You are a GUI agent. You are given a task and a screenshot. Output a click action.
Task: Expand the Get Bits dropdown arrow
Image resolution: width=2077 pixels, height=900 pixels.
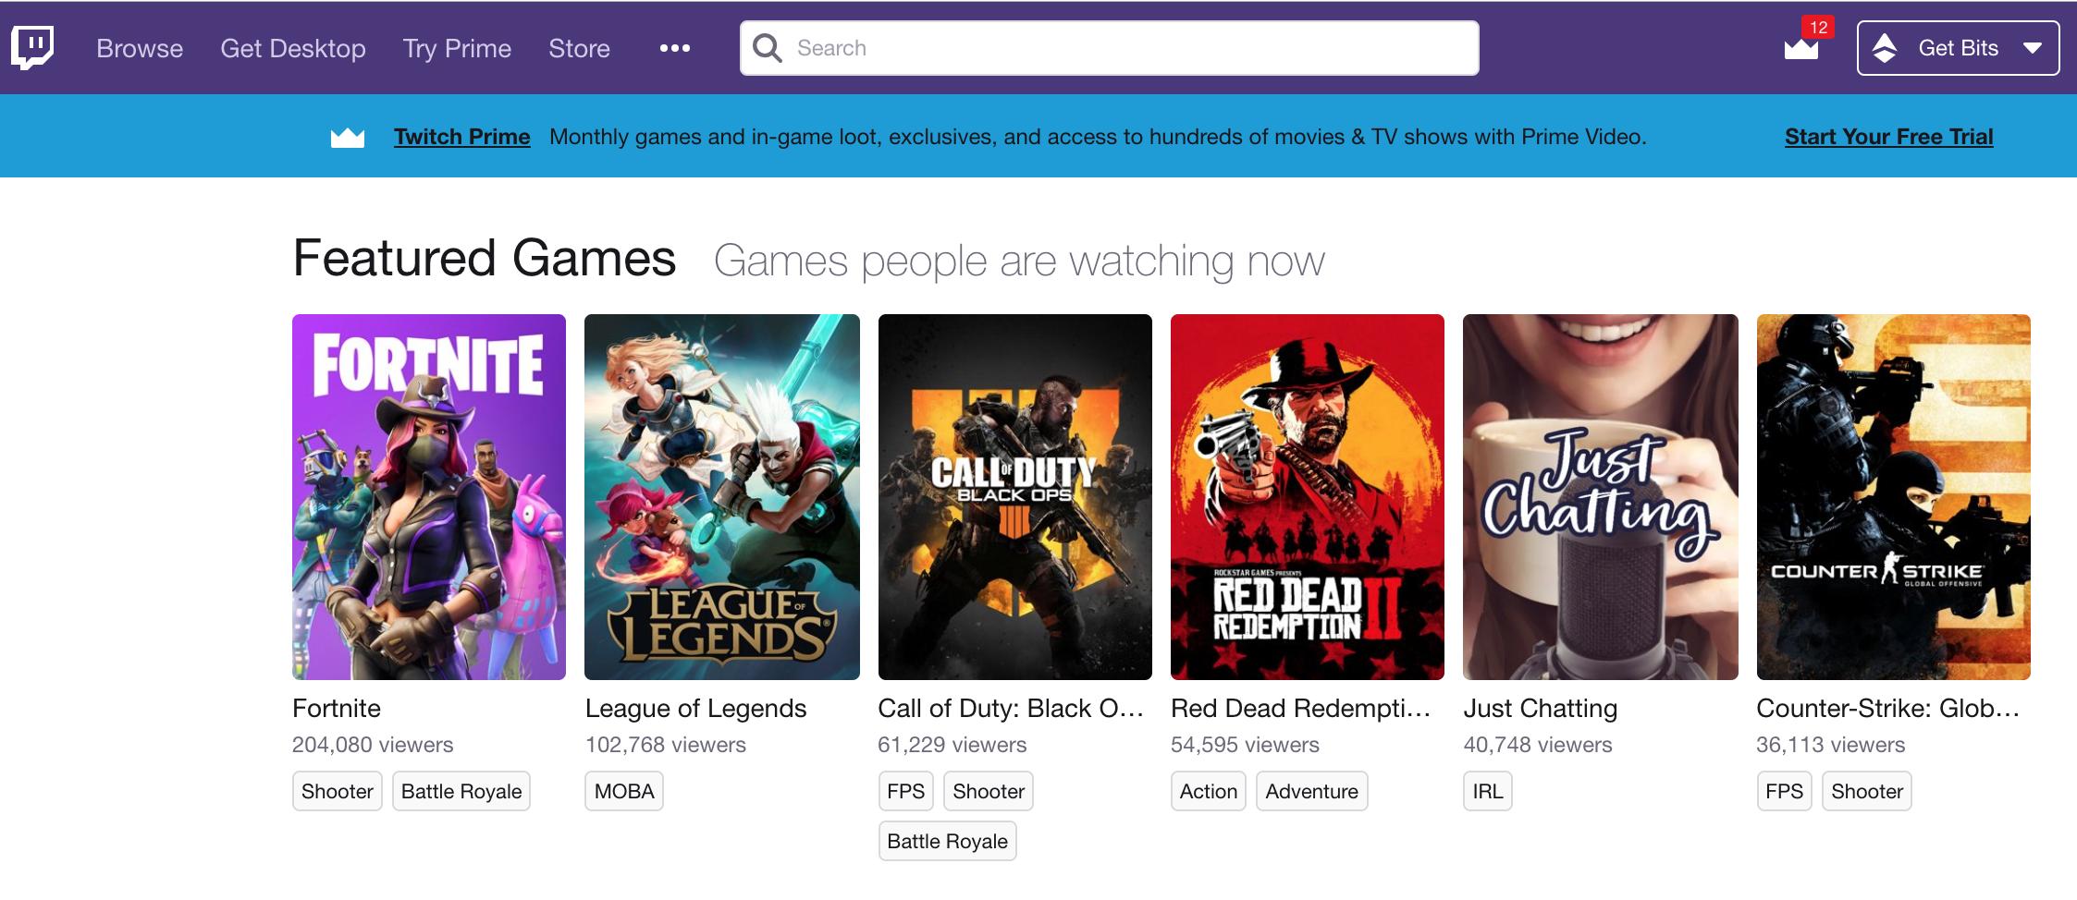pyautogui.click(x=2032, y=48)
